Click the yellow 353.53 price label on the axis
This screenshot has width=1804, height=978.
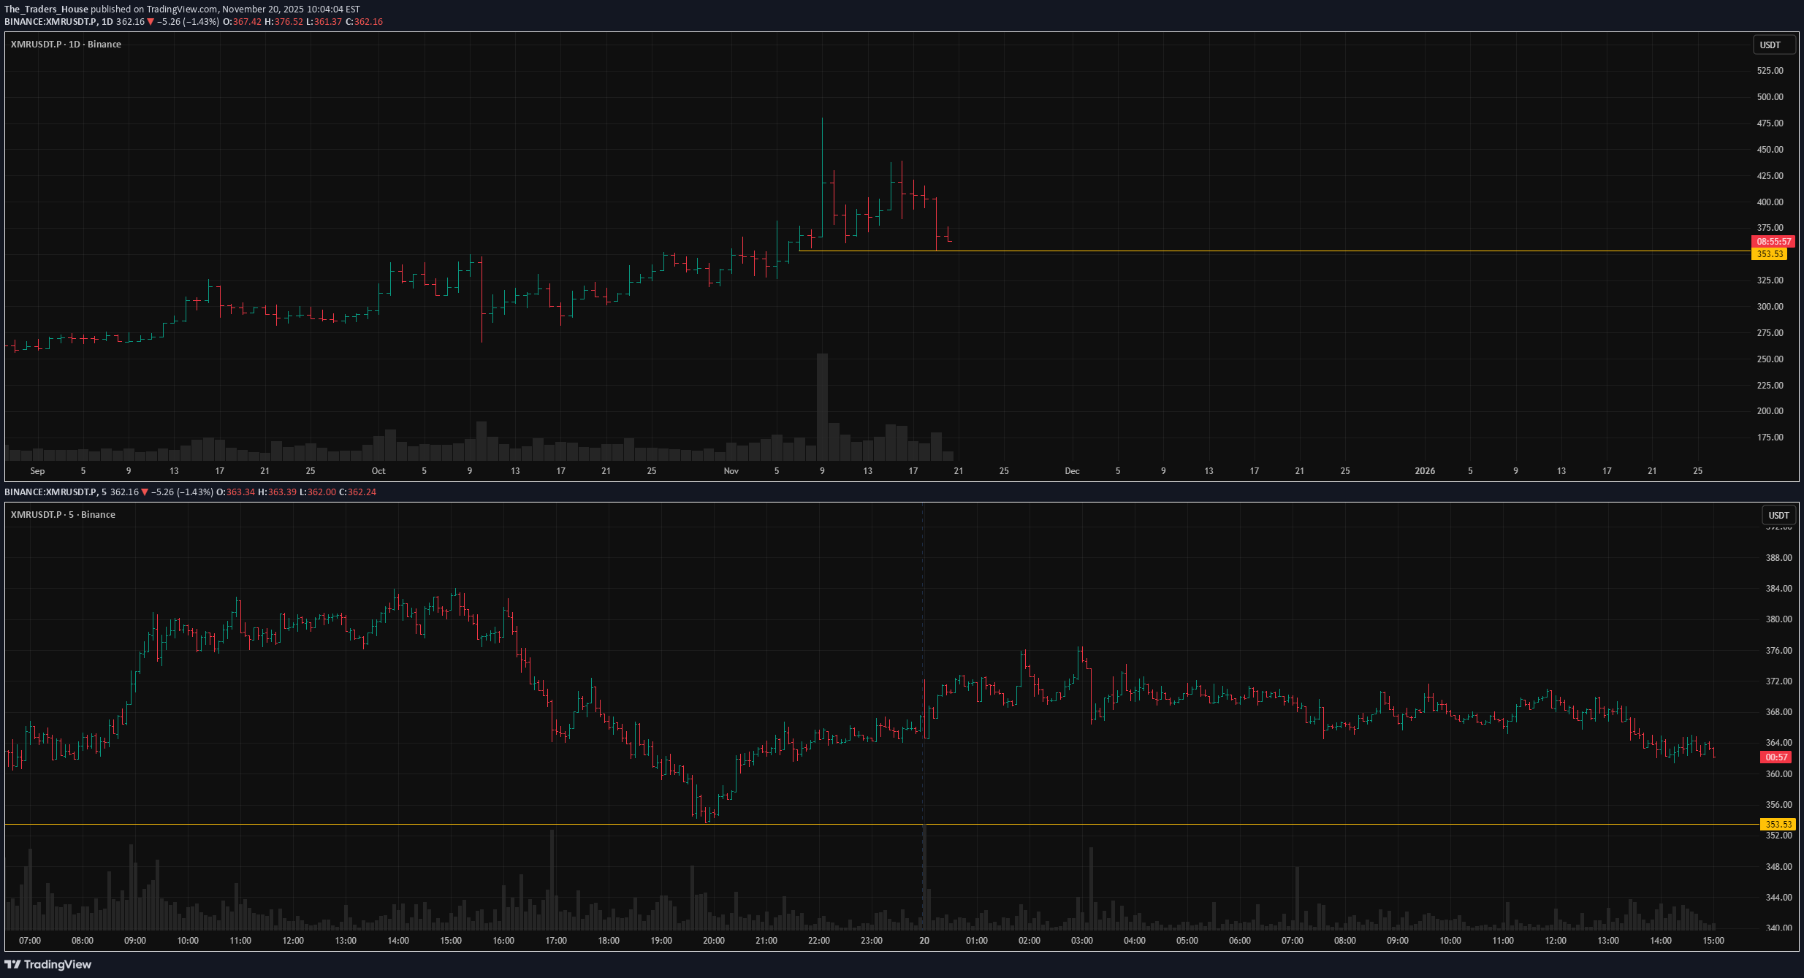(x=1770, y=253)
